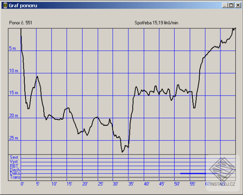Viewport: 243px width, 195px height.
Task: Click the '20 m' depth label
Action: (13, 115)
